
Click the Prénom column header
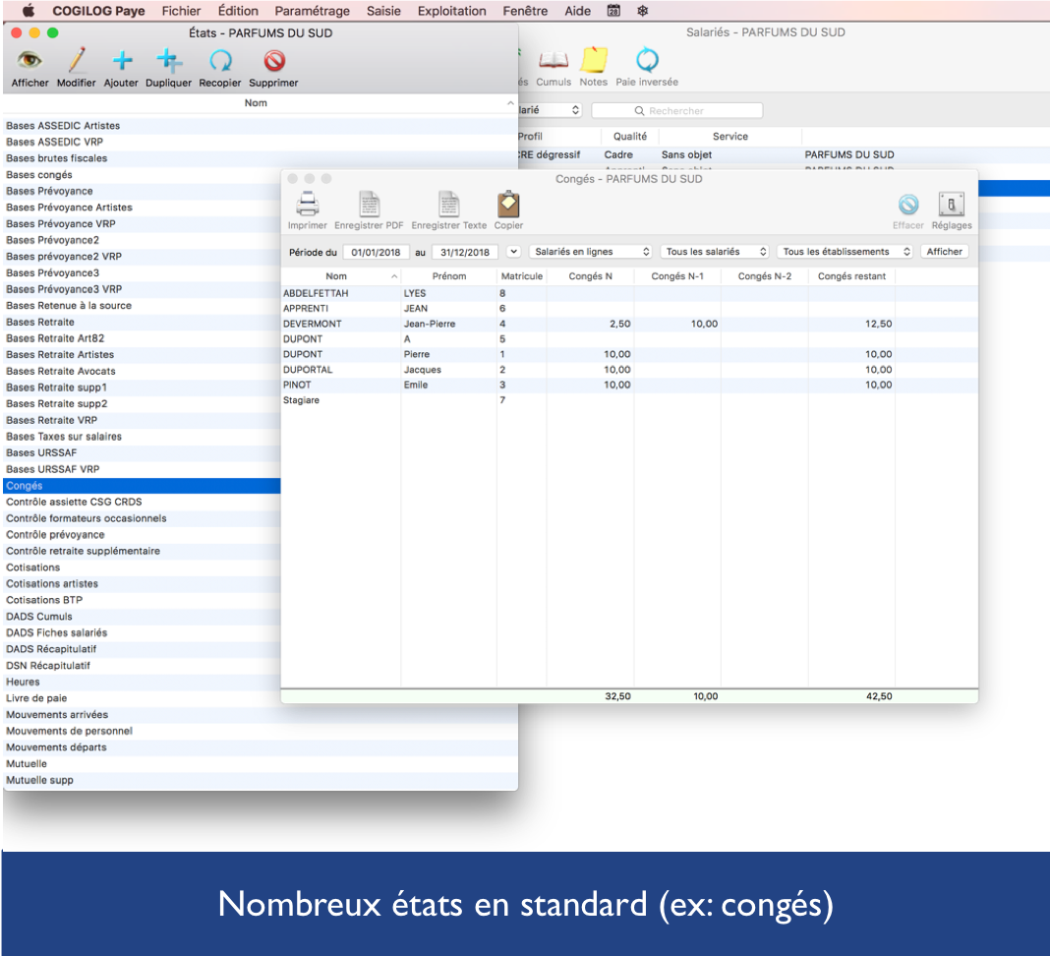point(449,276)
